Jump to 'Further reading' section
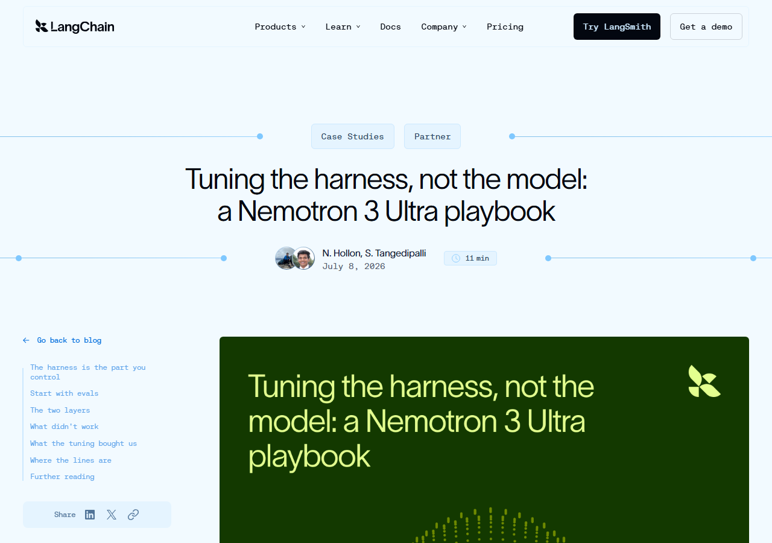The height and width of the screenshot is (543, 772). pos(63,477)
